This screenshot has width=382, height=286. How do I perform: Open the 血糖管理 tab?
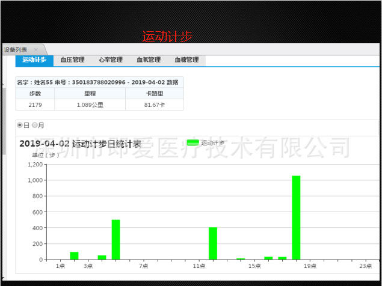coord(186,60)
